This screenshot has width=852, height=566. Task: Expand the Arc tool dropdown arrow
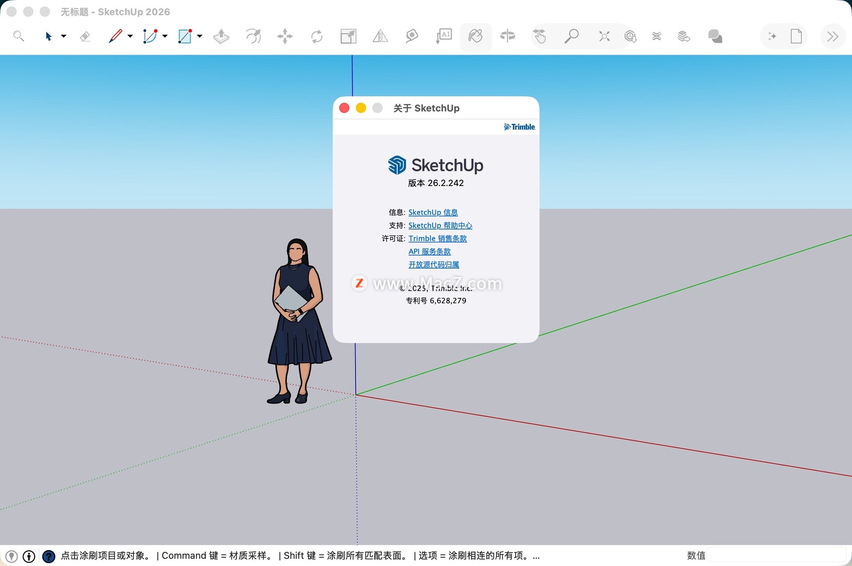(x=165, y=36)
